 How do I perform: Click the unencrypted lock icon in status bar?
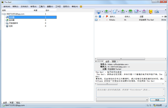coord(154,105)
